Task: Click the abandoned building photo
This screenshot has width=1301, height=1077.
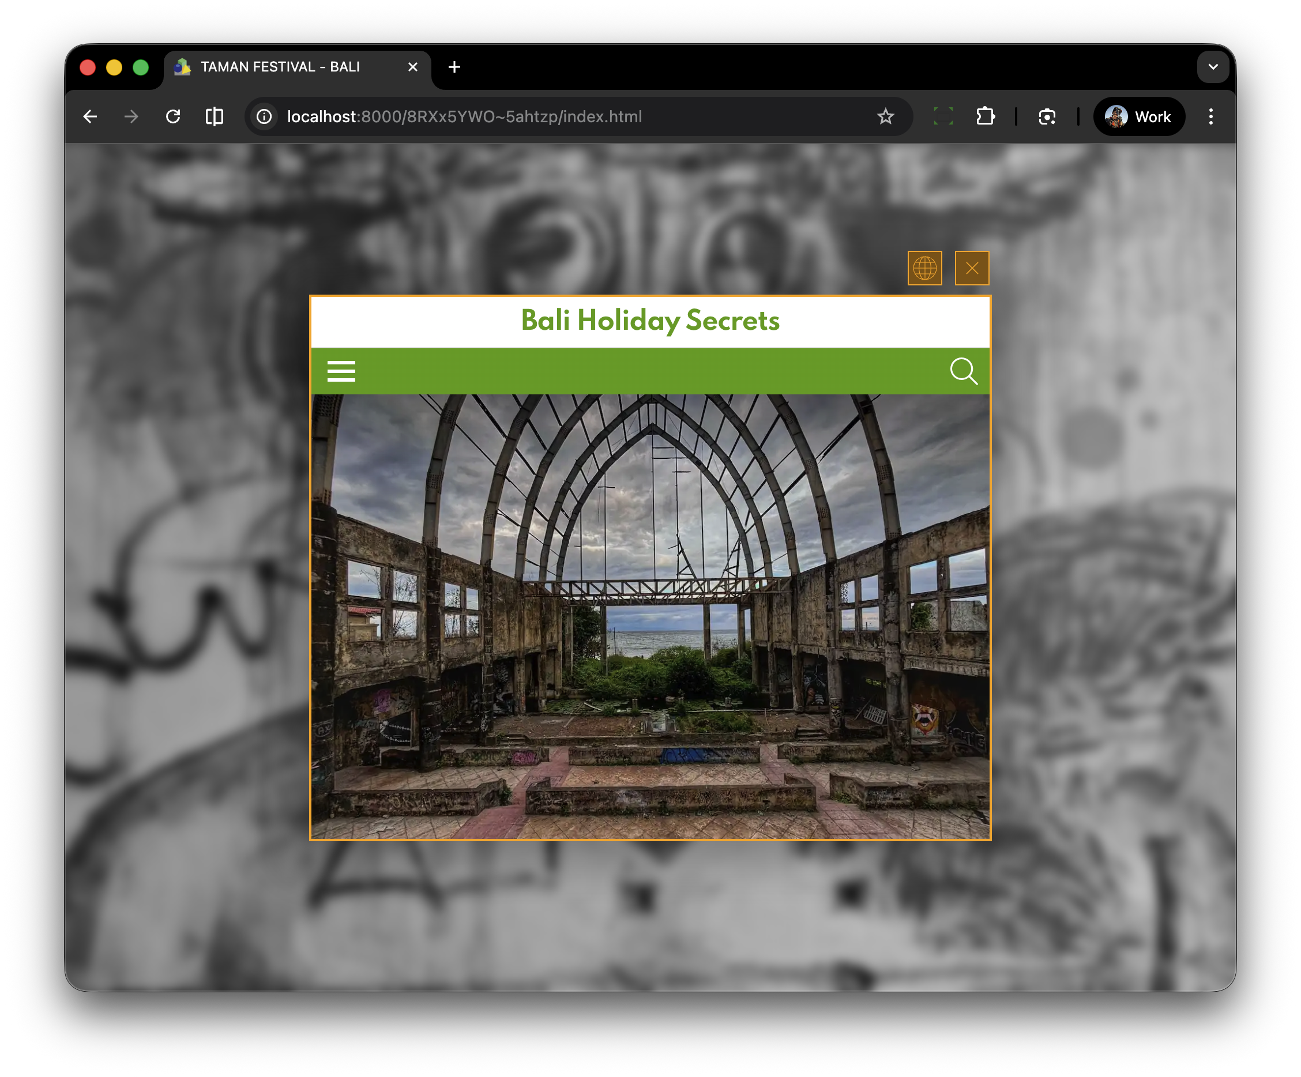Action: 650,616
